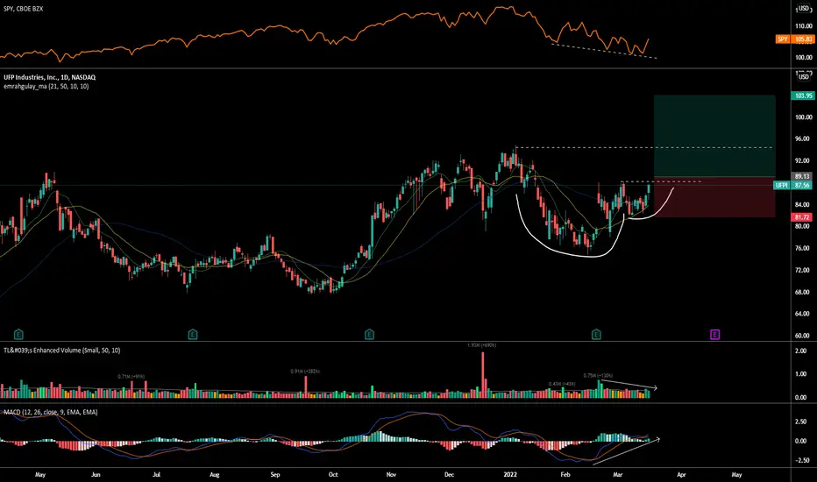Select the tallest red volume bar in December
This screenshot has height=482, width=817.
coord(482,375)
